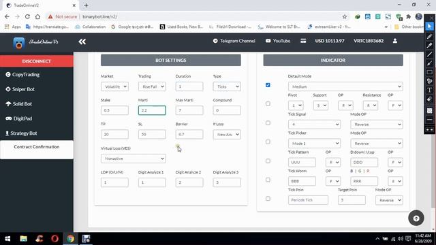Viewport: 436px width, 245px height.
Task: Click into the Max Marti input field
Action: pyautogui.click(x=189, y=110)
